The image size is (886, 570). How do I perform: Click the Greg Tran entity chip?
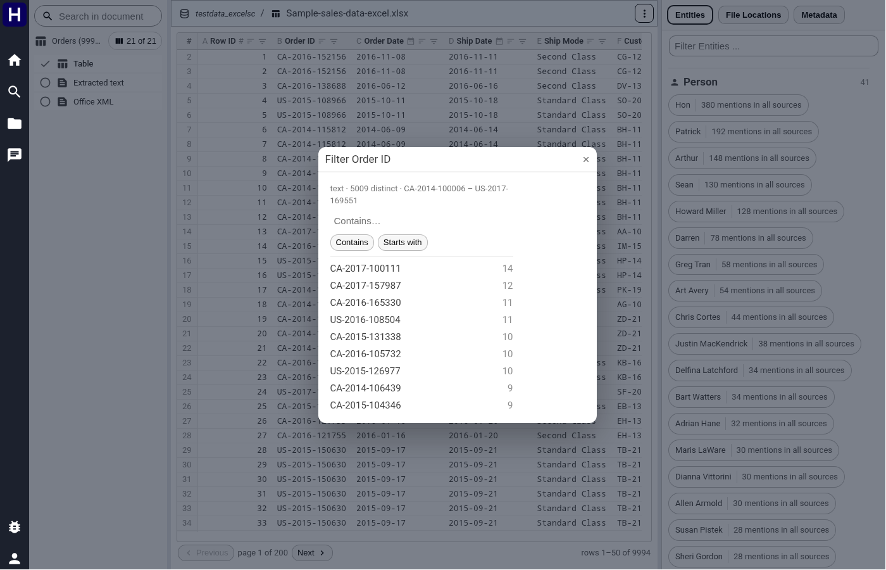pos(746,265)
